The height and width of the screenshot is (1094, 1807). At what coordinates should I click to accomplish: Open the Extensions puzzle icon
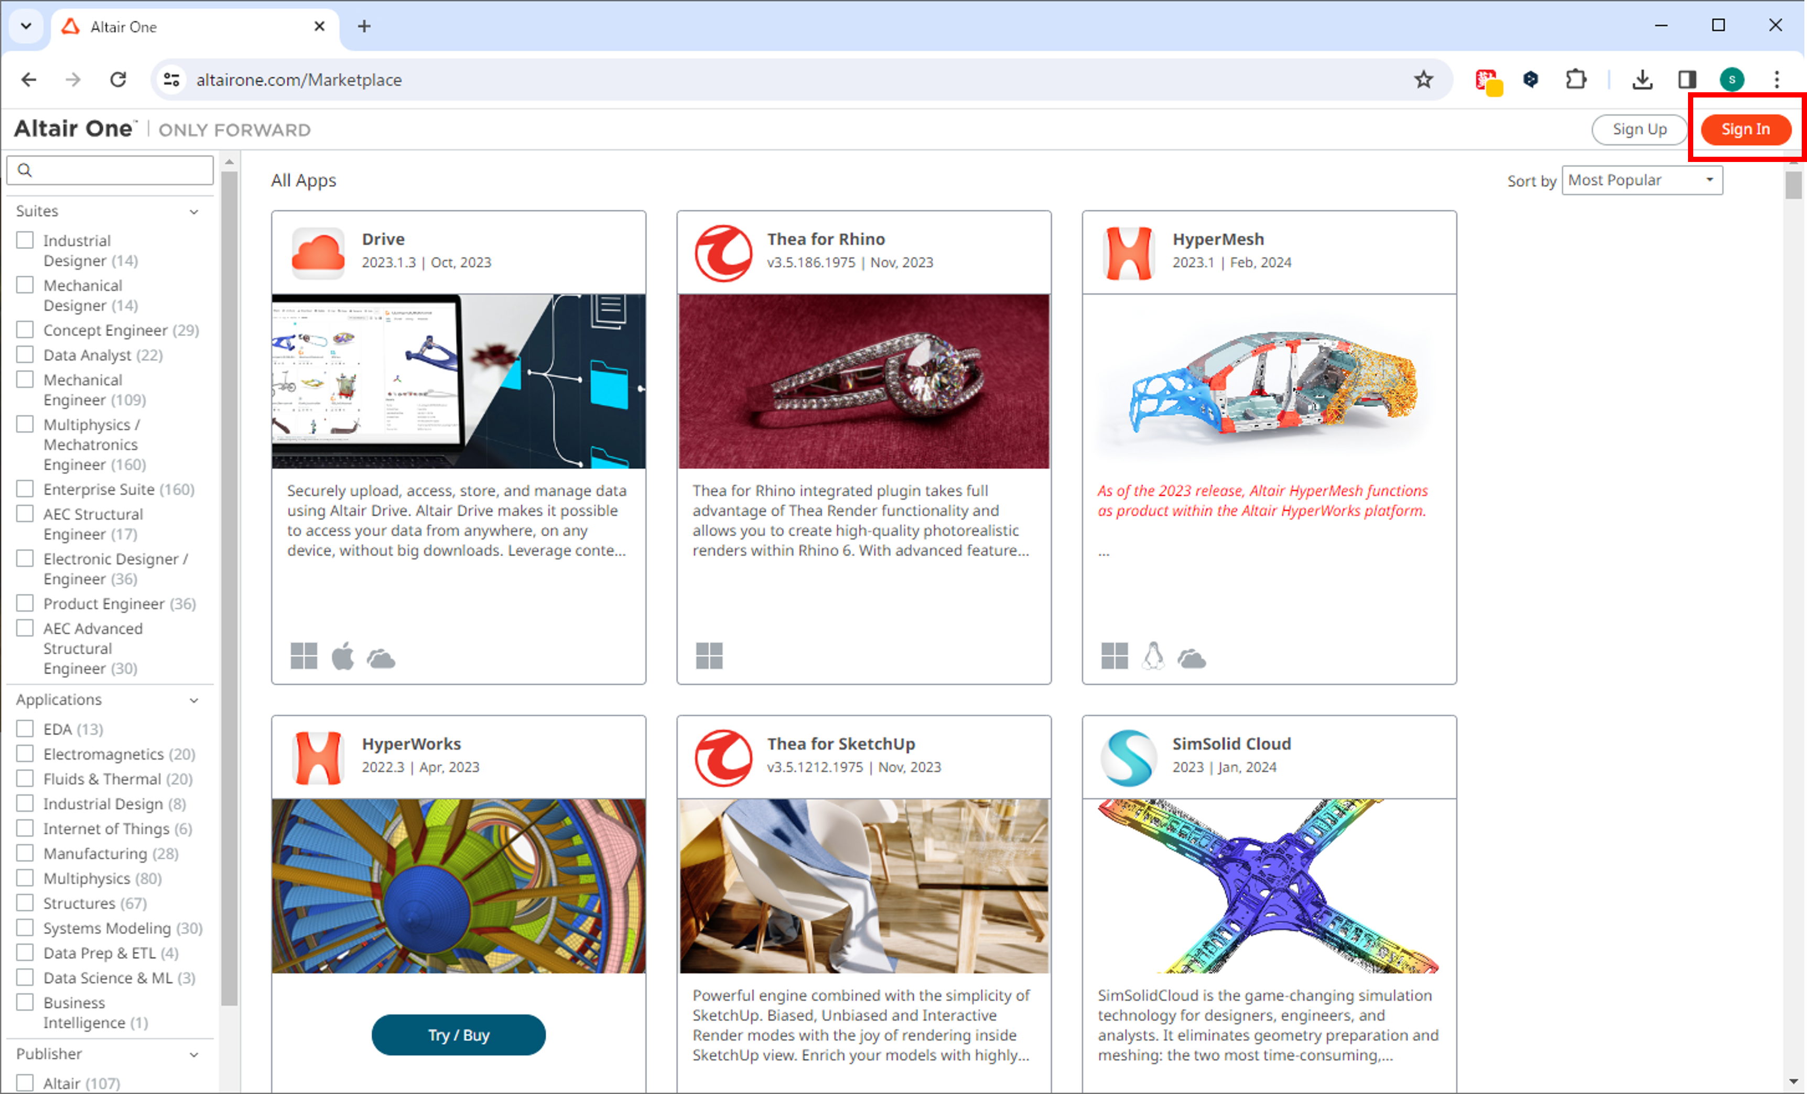tap(1575, 79)
